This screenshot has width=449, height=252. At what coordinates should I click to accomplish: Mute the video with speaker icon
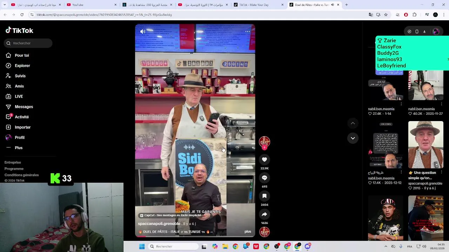143,31
